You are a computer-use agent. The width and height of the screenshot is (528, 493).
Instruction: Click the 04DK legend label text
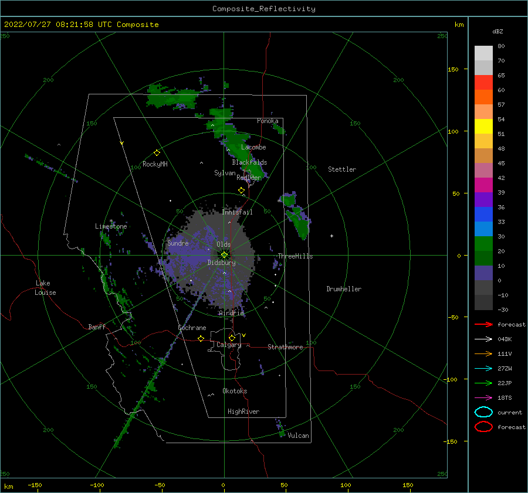[505, 339]
